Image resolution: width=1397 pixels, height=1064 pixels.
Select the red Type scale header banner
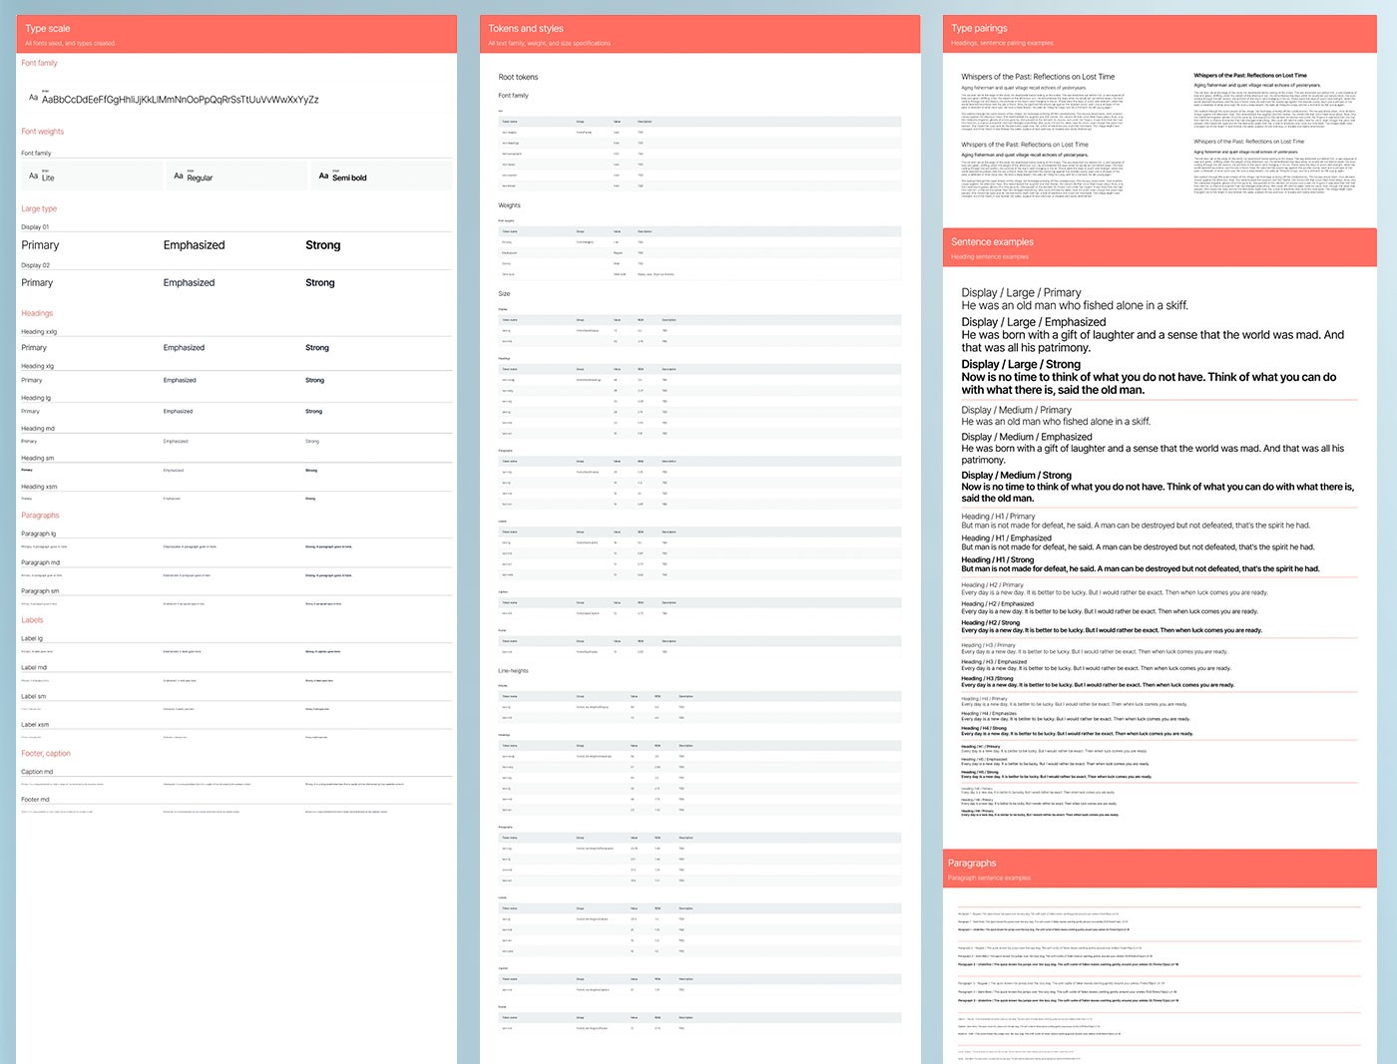236,33
